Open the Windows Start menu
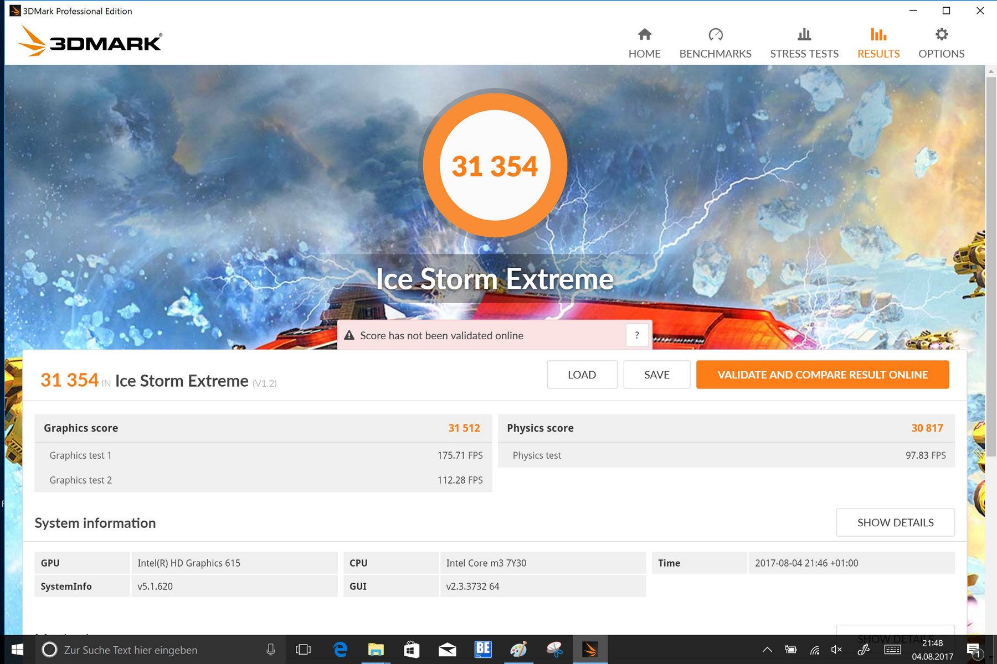This screenshot has width=997, height=664. 17,650
